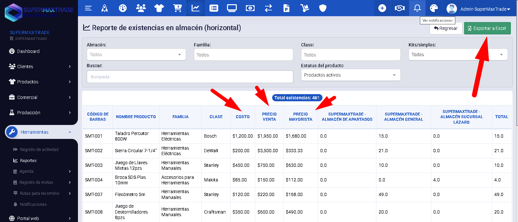
Task: Open the handshake icon in top bar
Action: coord(400,8)
